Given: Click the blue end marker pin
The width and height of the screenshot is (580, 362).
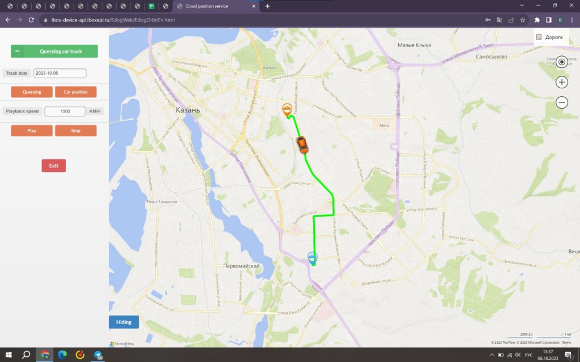Looking at the screenshot, I should pyautogui.click(x=312, y=258).
